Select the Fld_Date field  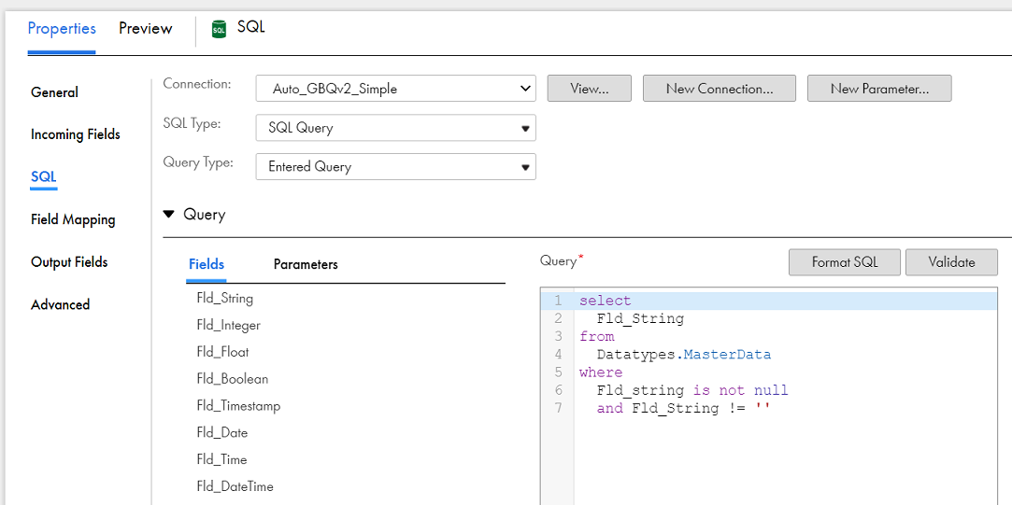222,433
